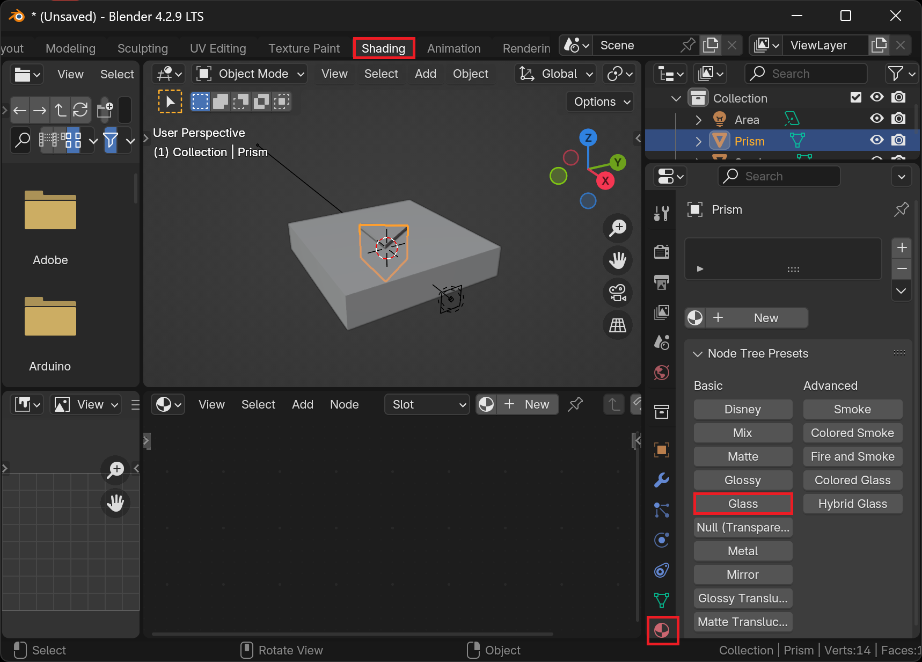Open the Object Mode dropdown
The width and height of the screenshot is (922, 662).
pyautogui.click(x=250, y=74)
